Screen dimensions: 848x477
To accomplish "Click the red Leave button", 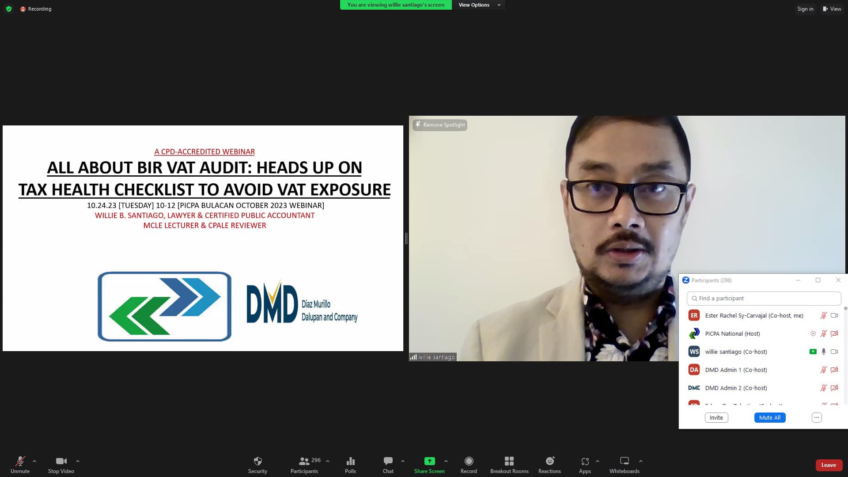I will [829, 465].
